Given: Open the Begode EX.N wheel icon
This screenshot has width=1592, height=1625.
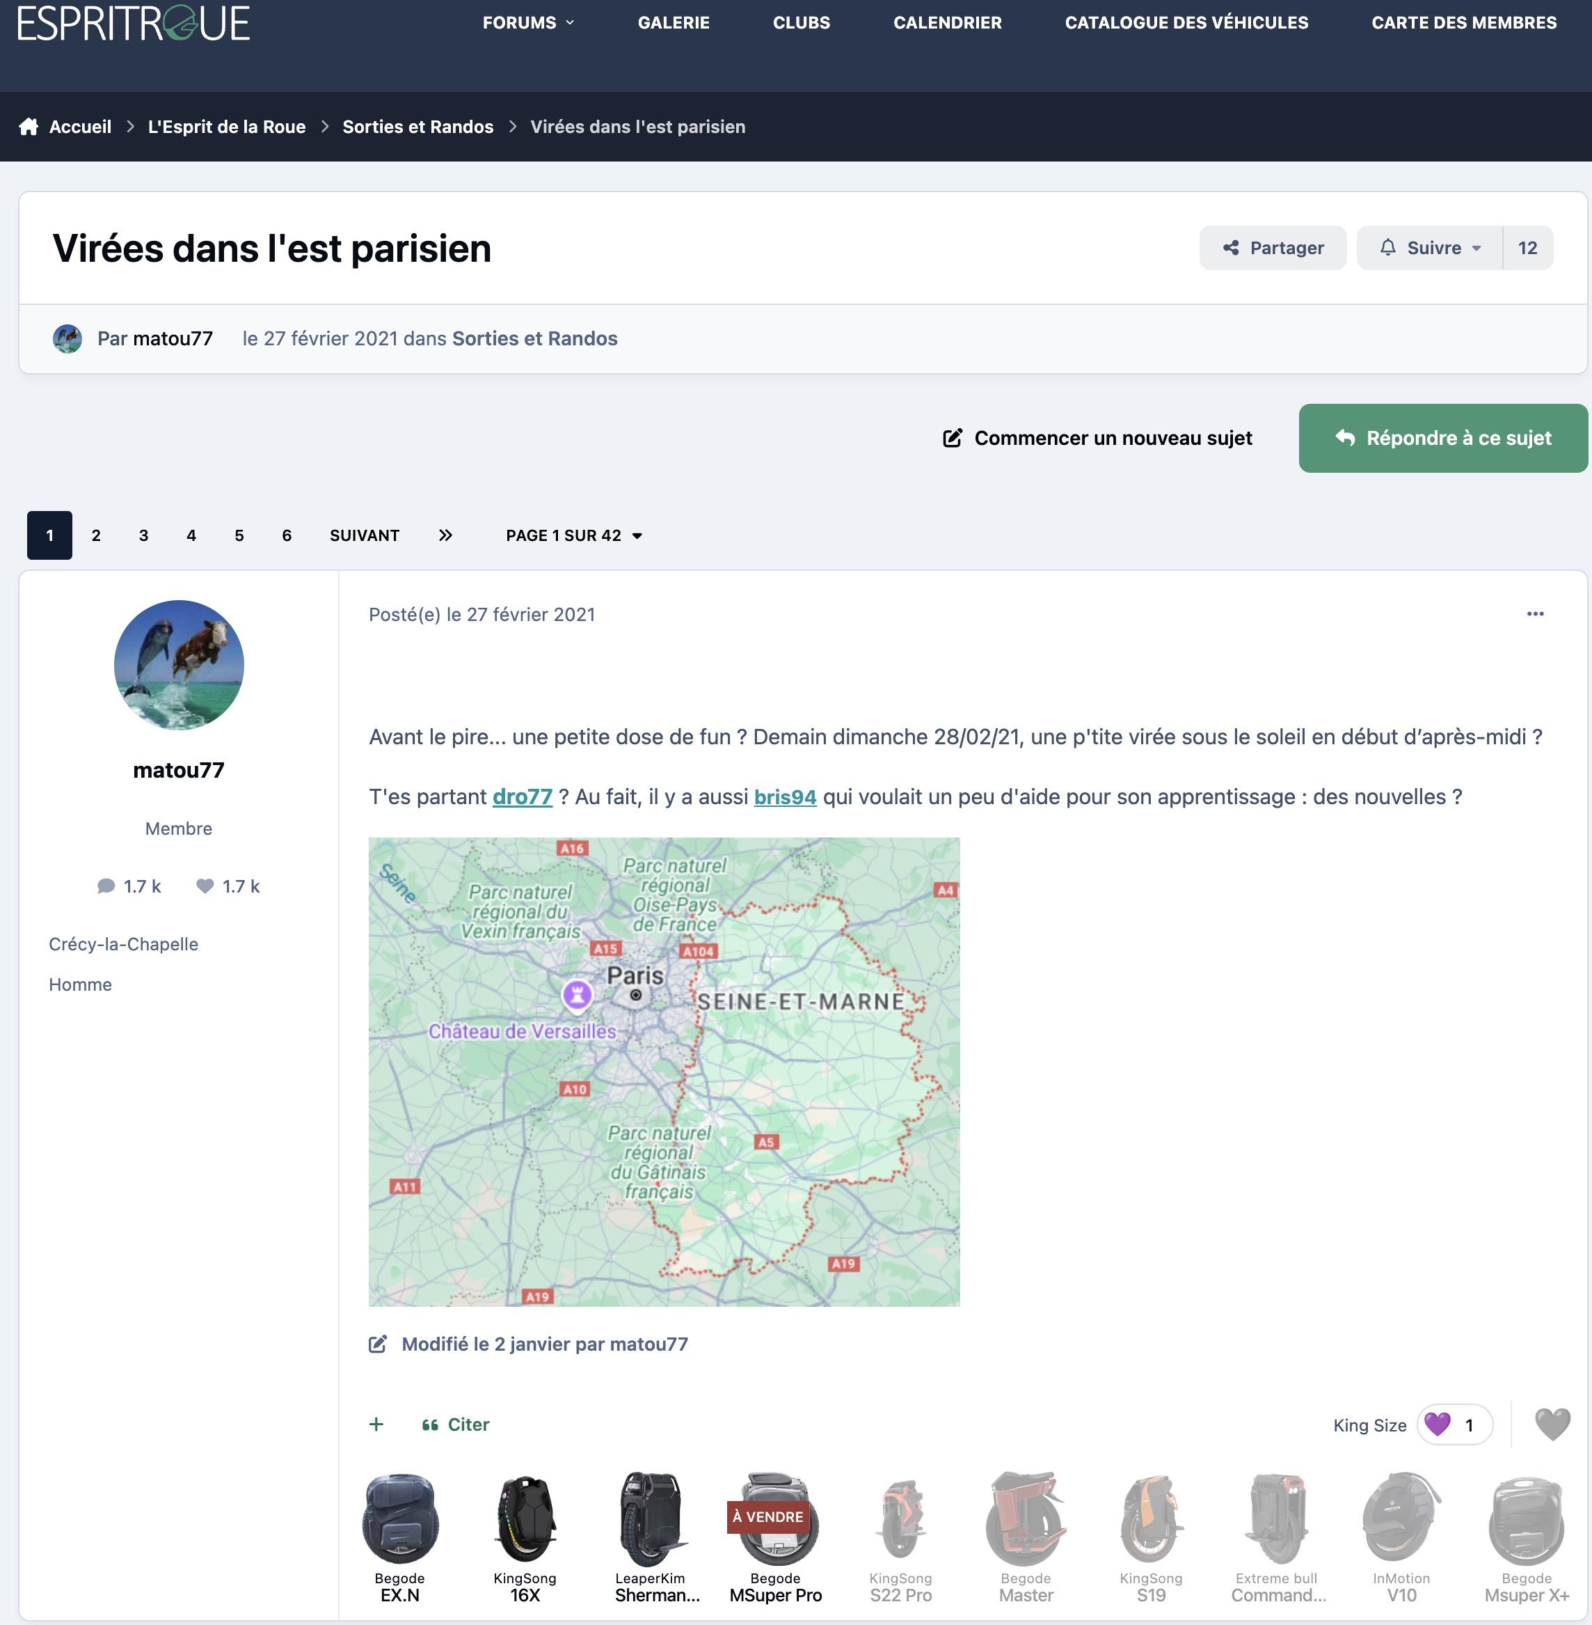Looking at the screenshot, I should (x=399, y=1520).
